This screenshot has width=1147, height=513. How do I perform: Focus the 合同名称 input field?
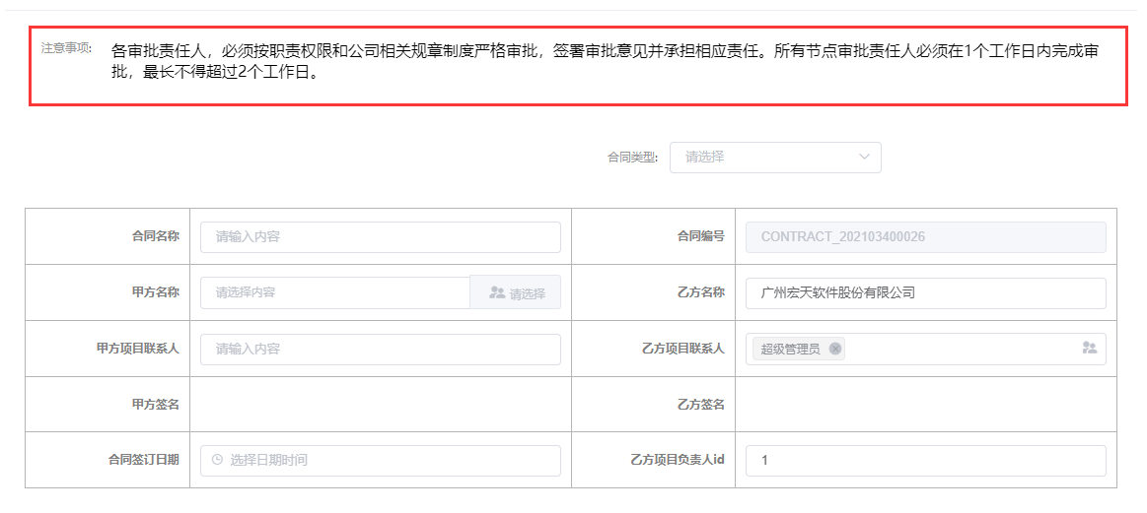pos(380,237)
